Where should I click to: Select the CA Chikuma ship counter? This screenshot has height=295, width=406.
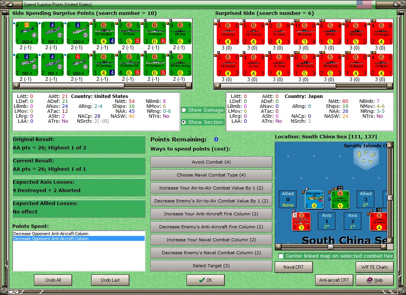point(253,34)
